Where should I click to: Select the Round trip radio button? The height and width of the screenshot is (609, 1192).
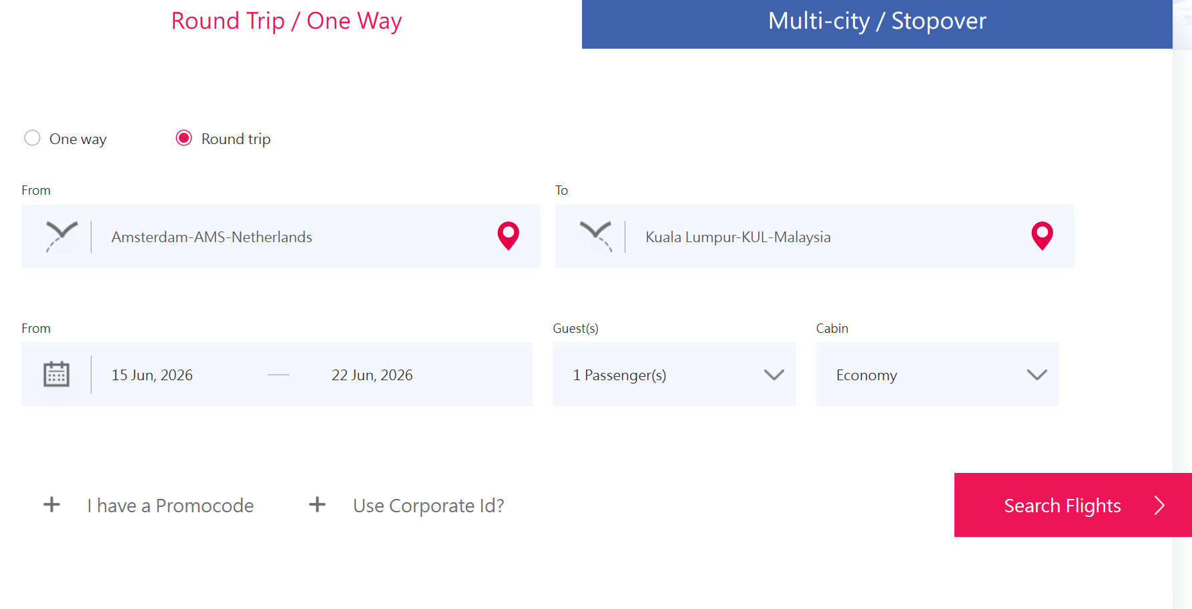(184, 138)
